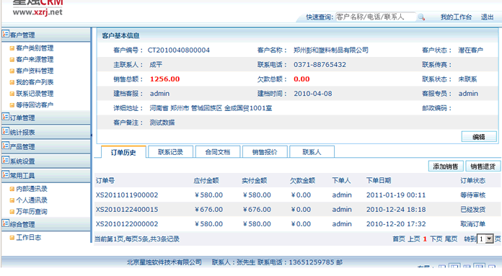Click the bullet icon beside 客户类别管理
Screen dimensions: 502x276
click(x=12, y=48)
